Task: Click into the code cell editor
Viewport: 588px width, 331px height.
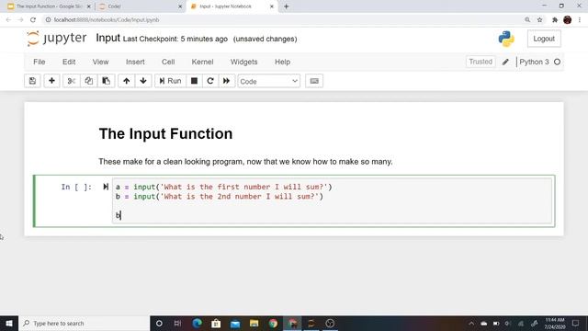Action: coord(332,200)
